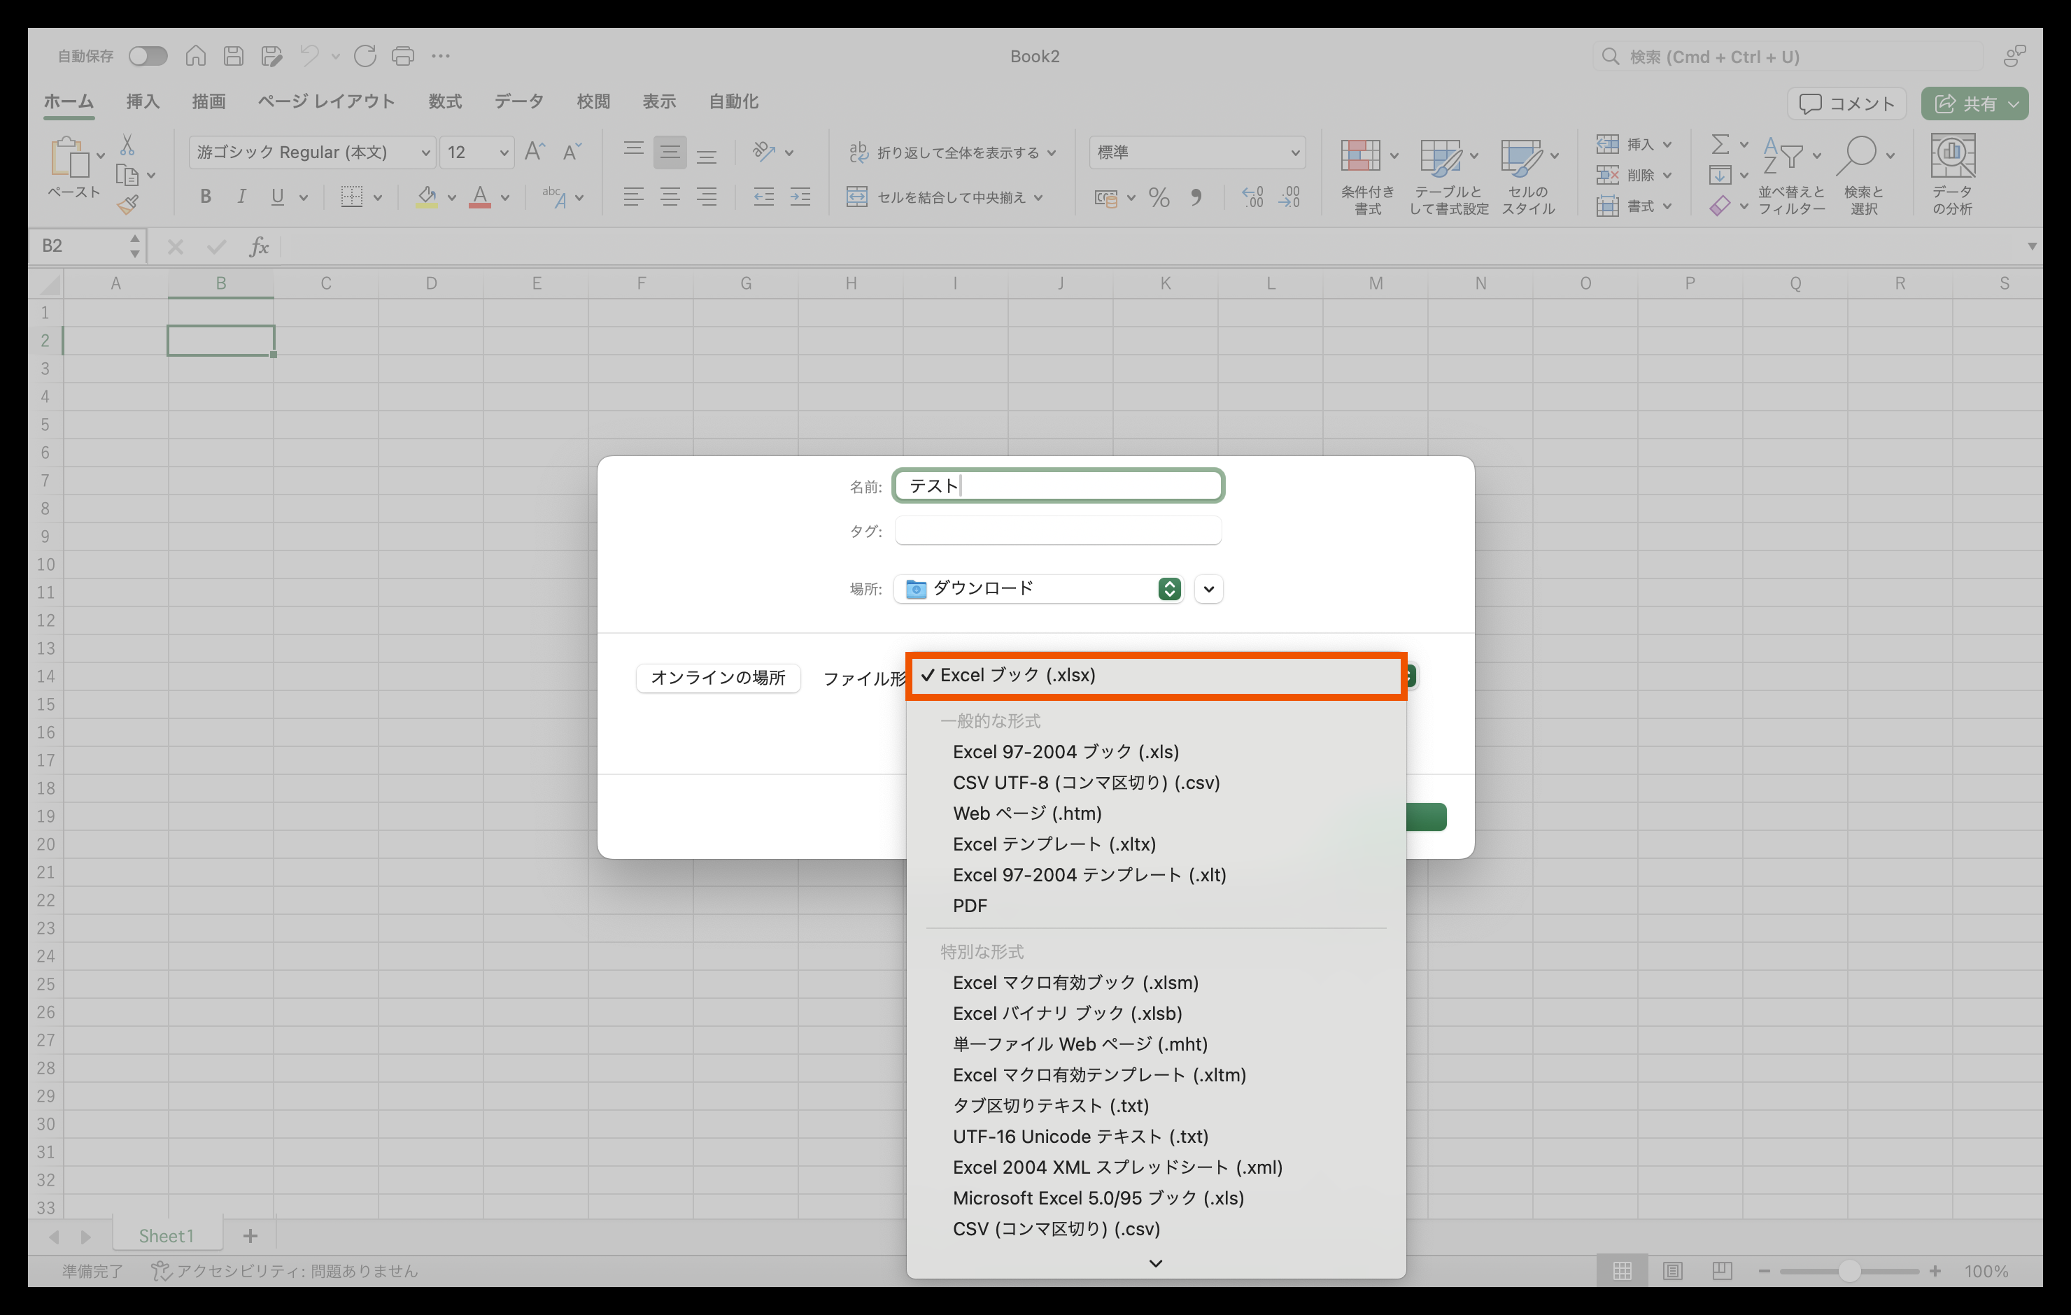The width and height of the screenshot is (2071, 1315).
Task: Open テーブルとして書式設定 table formatting
Action: pyautogui.click(x=1448, y=176)
